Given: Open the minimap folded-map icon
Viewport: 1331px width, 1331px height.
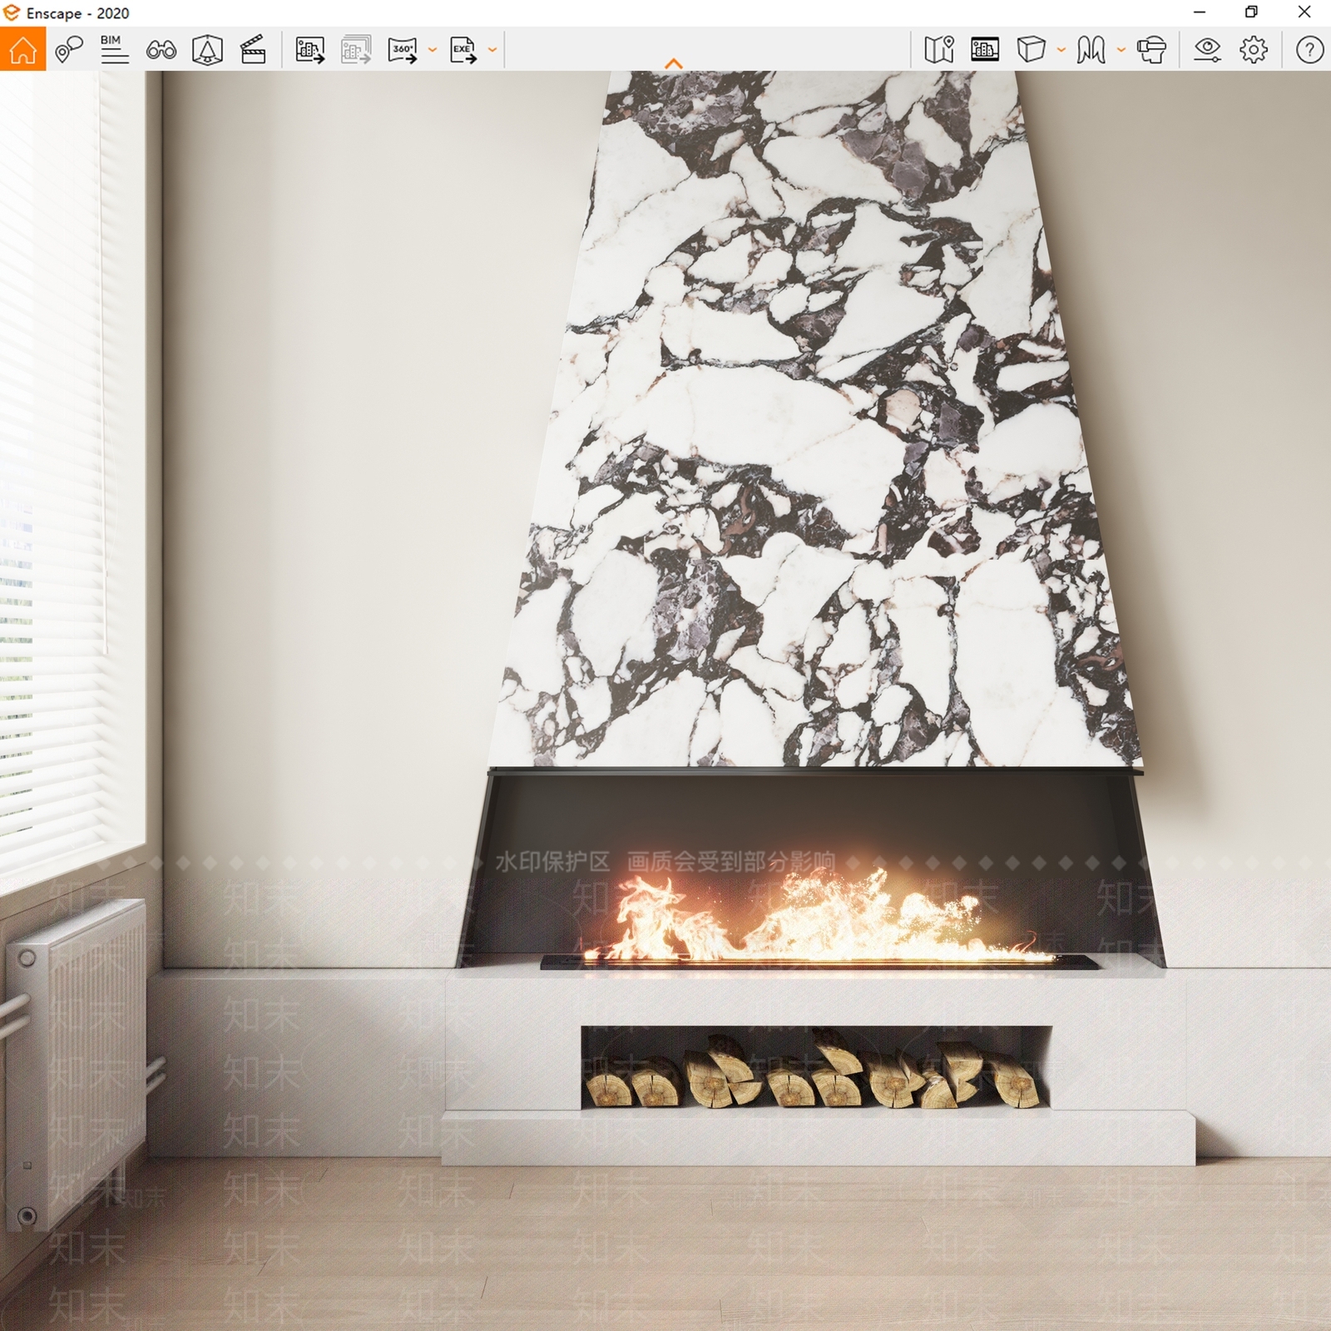Looking at the screenshot, I should 939,50.
